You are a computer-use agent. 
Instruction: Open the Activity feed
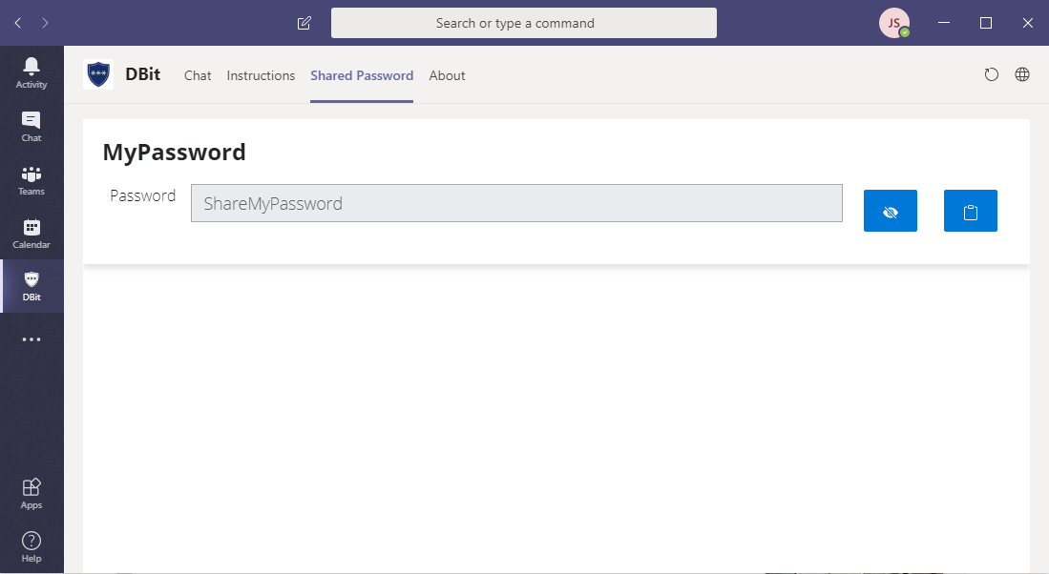(x=31, y=72)
